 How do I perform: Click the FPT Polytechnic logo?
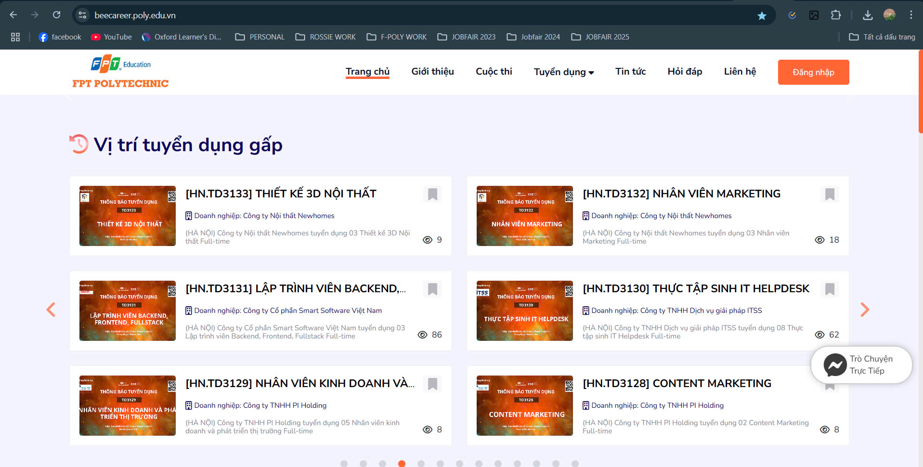pos(120,72)
